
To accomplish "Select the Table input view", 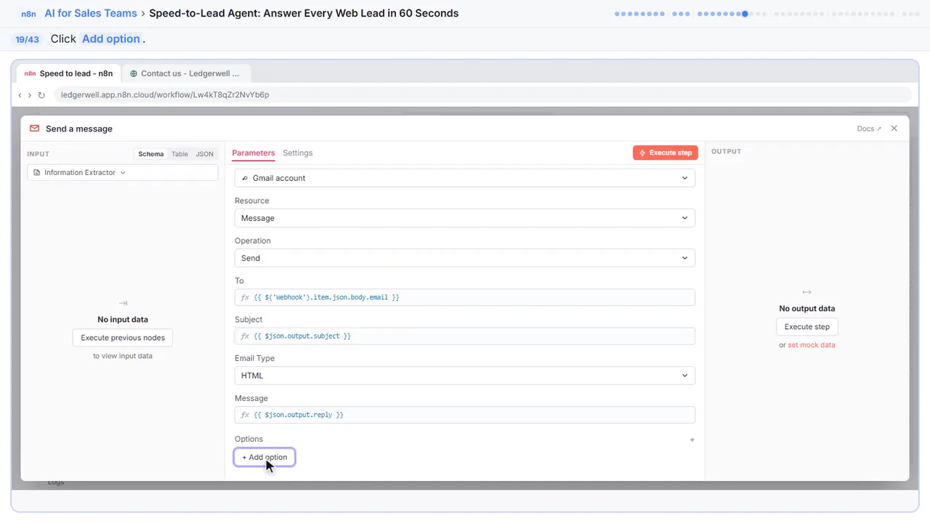I will pos(179,154).
